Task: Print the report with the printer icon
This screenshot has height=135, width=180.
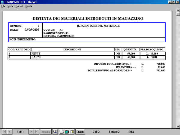Action: tap(61, 132)
